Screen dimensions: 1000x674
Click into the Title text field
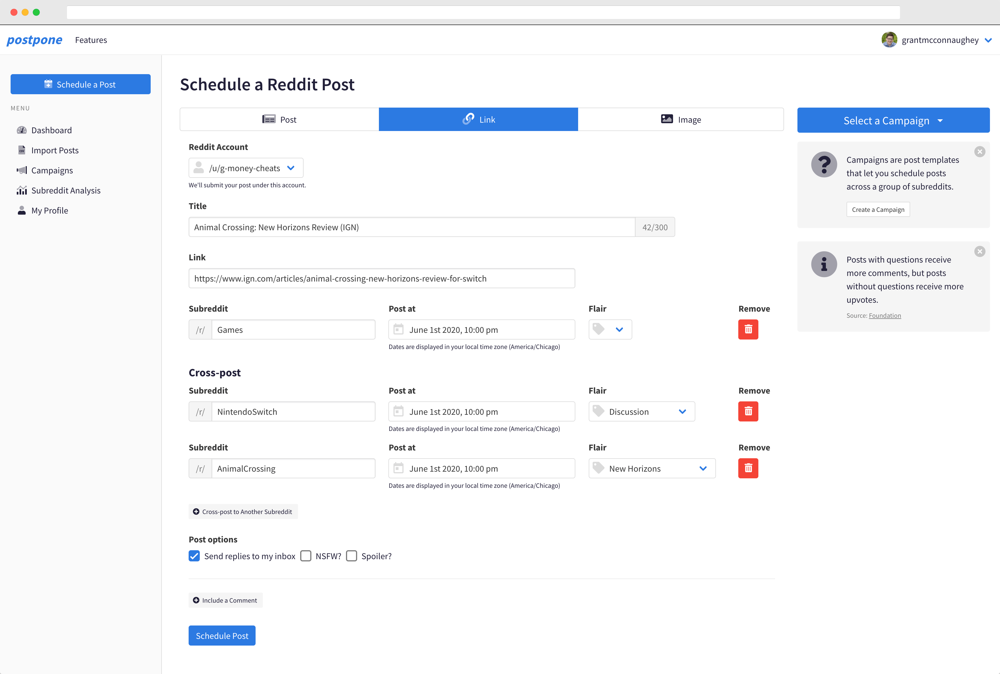pos(411,227)
